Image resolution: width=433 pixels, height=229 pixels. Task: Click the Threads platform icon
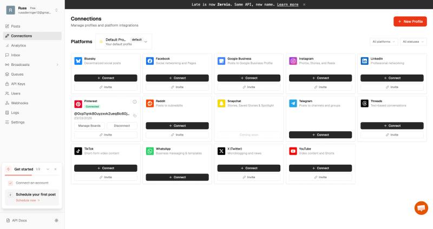(x=364, y=103)
